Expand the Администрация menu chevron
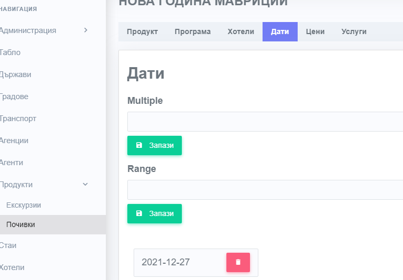The image size is (403, 280). 85,30
